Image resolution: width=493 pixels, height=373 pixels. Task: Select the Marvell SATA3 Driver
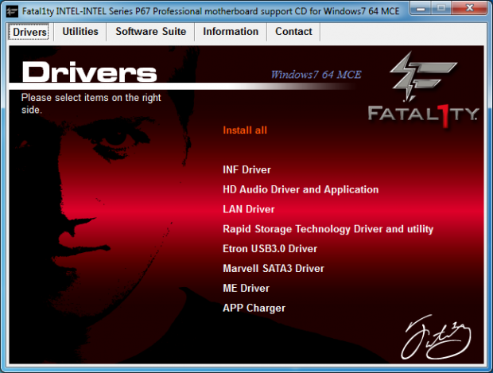point(274,268)
